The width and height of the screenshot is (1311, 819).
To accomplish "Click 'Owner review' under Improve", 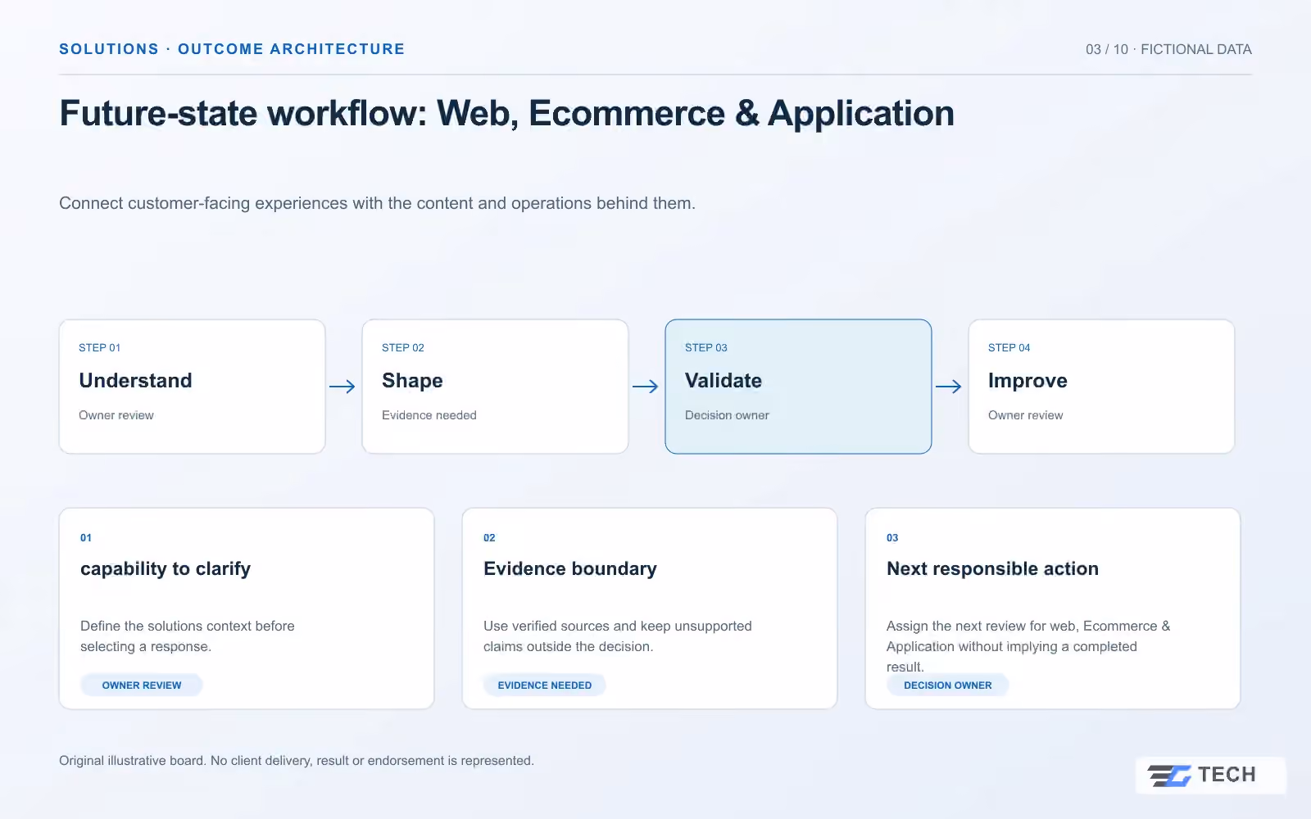I will pyautogui.click(x=1026, y=415).
